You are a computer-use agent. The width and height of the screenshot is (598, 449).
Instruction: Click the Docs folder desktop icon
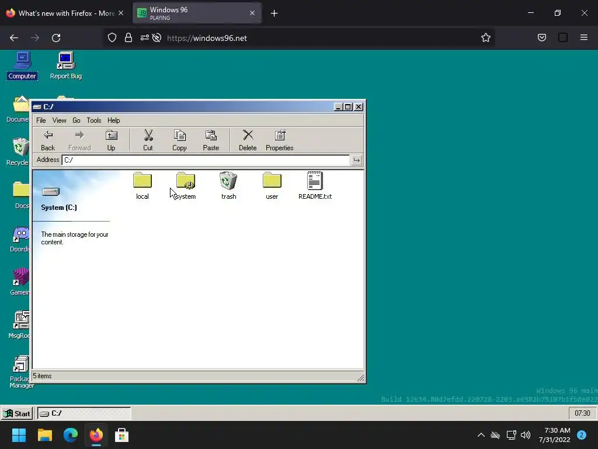click(x=22, y=195)
